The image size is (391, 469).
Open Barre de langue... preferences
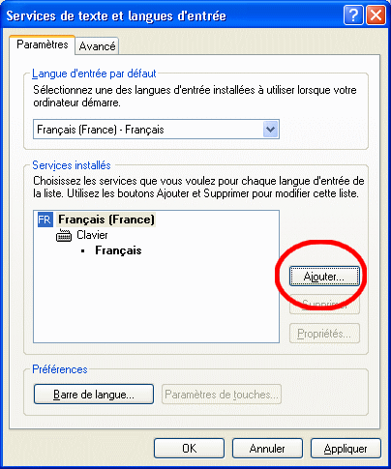(x=94, y=395)
